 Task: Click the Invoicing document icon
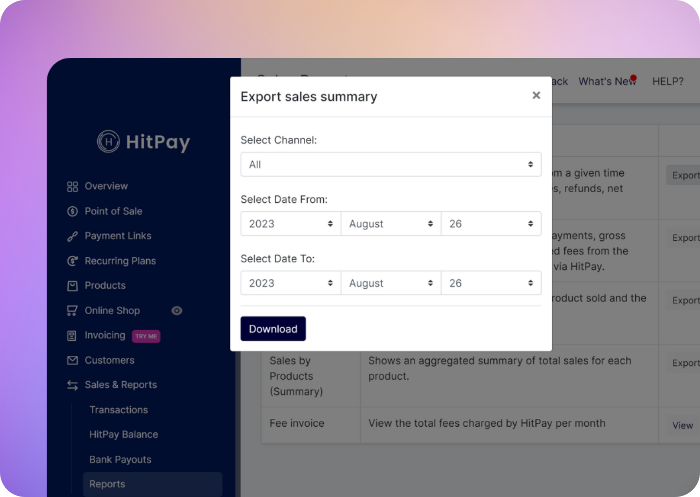point(72,335)
